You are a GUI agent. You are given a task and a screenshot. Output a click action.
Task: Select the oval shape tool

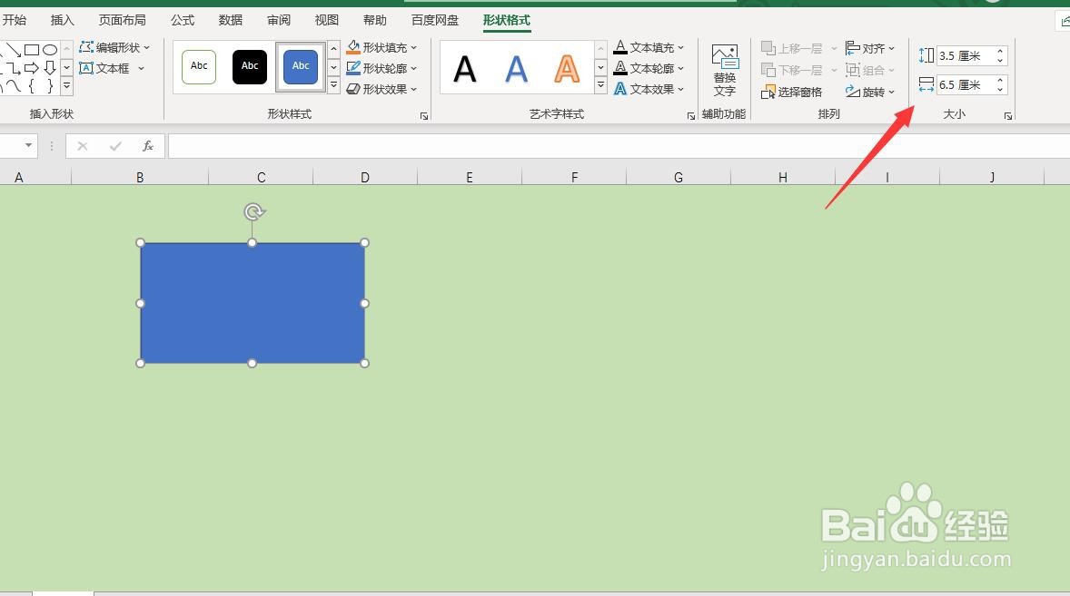point(50,50)
